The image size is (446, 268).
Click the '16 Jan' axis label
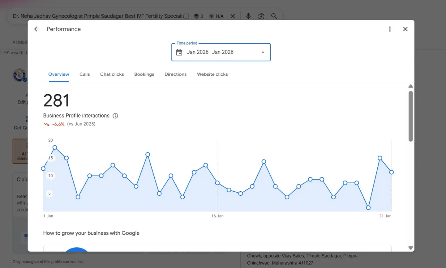click(217, 216)
